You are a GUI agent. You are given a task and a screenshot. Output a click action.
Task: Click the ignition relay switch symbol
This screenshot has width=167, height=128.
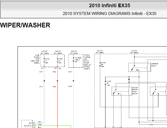(x=133, y=68)
